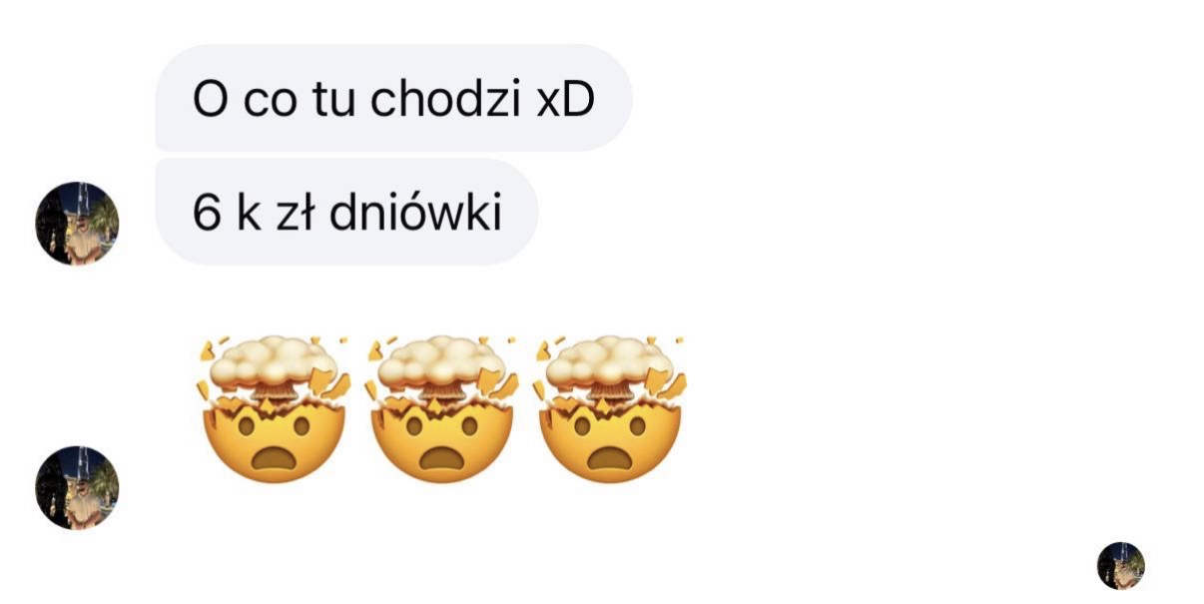This screenshot has height=604, width=1204.
Task: Click the middle exploding head emoji
Action: coord(442,410)
